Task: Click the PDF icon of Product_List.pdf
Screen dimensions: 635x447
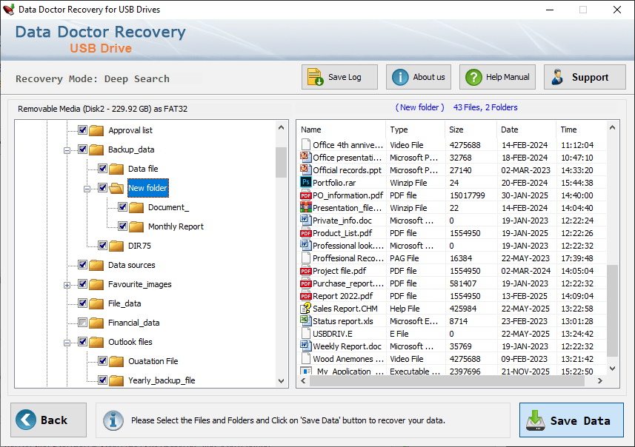Action: coord(306,232)
